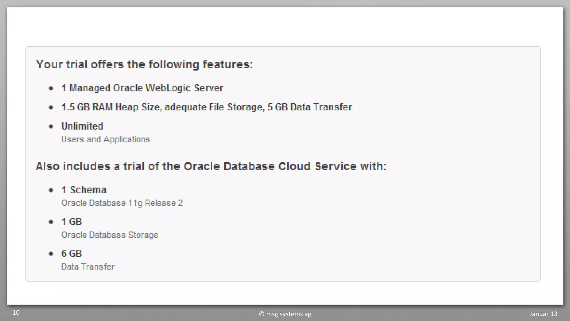Image resolution: width=570 pixels, height=321 pixels.
Task: Click the 'Also includes a trial' heading
Action: (211, 166)
